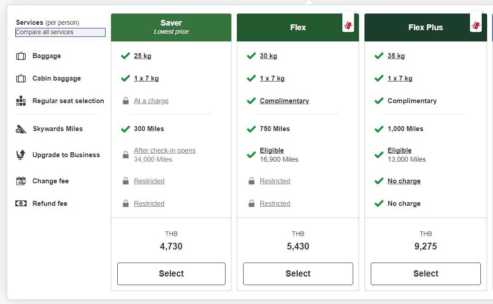This screenshot has height=304, width=493.
Task: Open the 30 kg baggage link under Flex
Action: tap(268, 56)
